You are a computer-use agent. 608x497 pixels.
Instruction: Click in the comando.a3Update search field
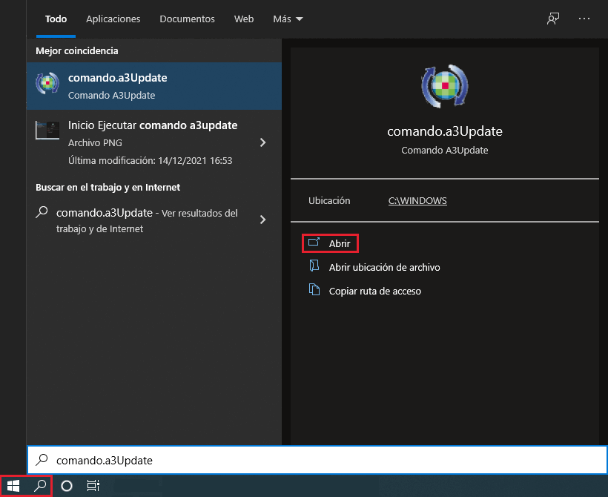[317, 460]
